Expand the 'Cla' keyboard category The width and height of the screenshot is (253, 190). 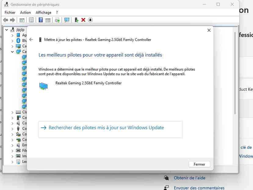pyautogui.click(x=13, y=112)
